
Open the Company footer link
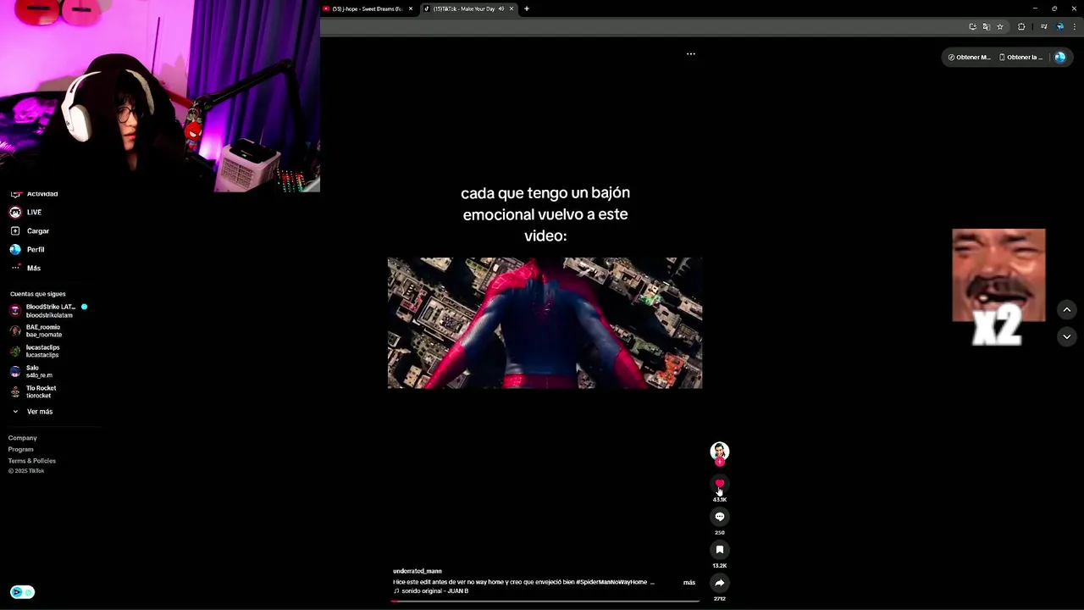click(22, 438)
